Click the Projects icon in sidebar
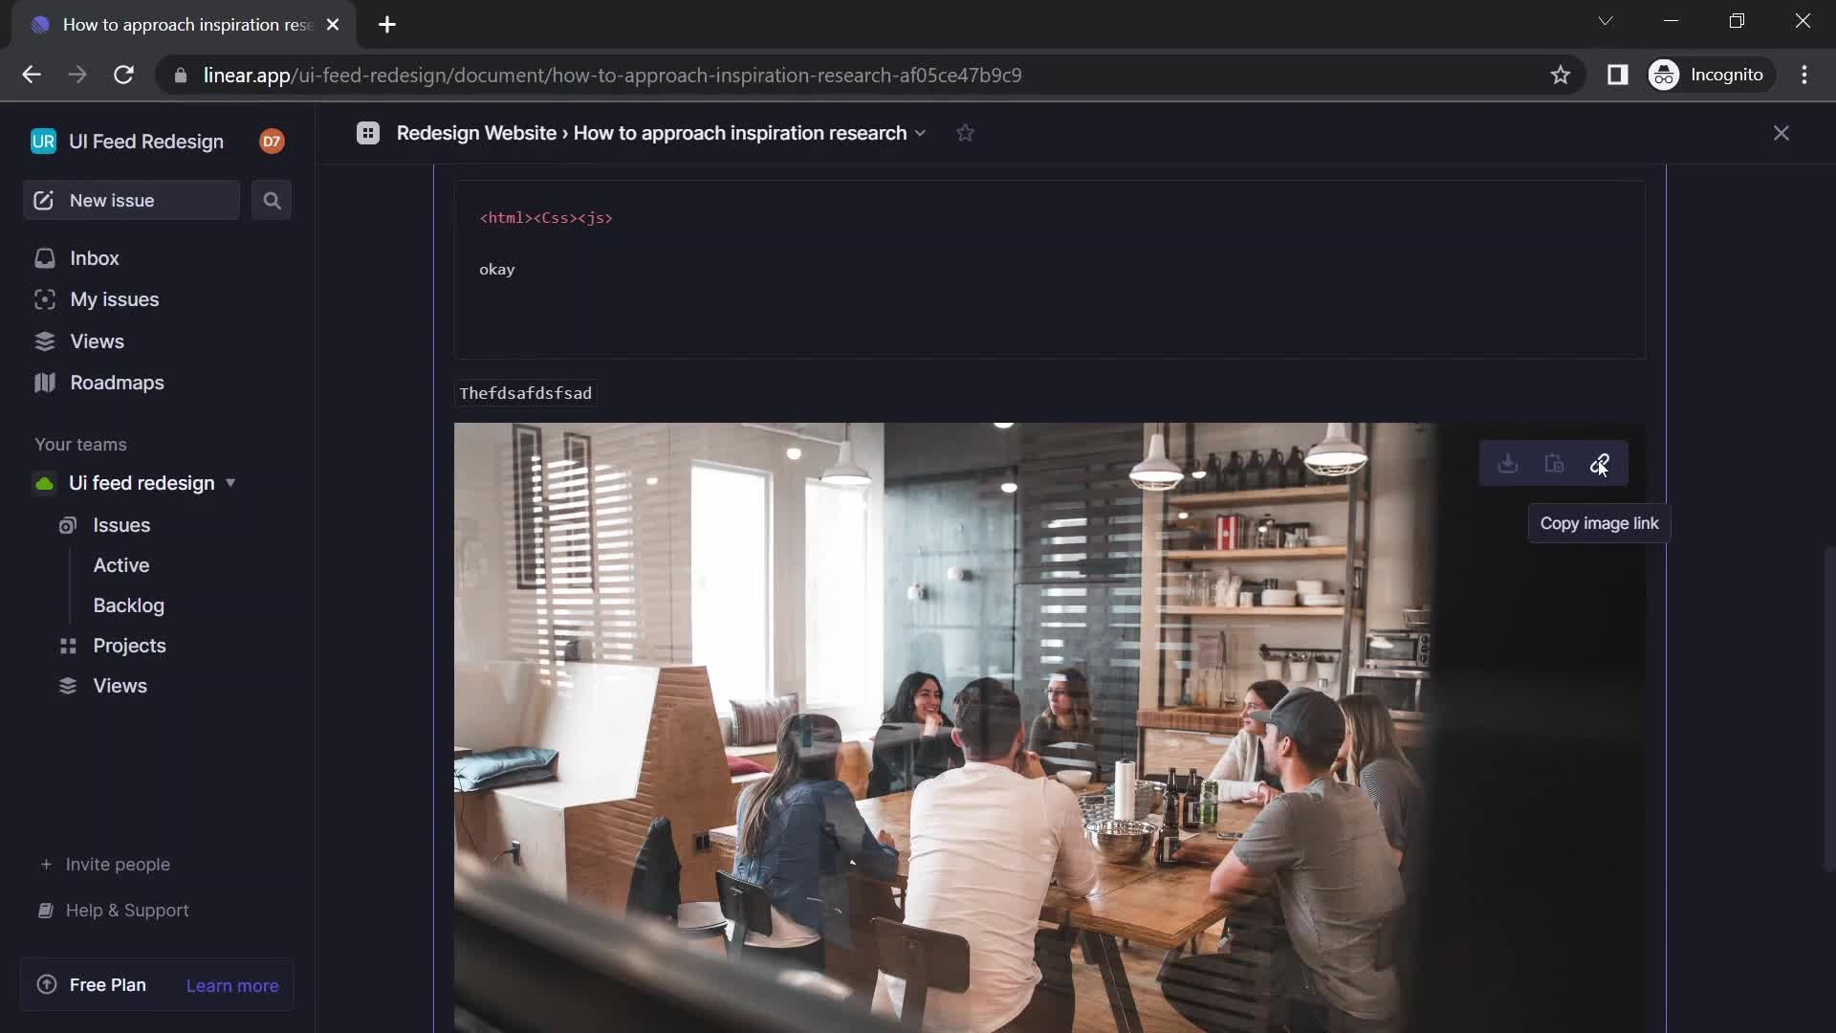 [66, 646]
